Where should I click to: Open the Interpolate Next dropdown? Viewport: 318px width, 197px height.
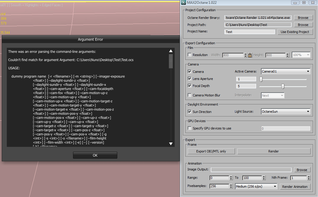pyautogui.click(x=272, y=95)
